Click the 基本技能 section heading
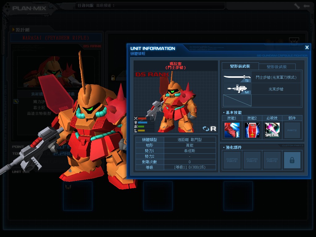The image size is (316, 237). pyautogui.click(x=234, y=112)
